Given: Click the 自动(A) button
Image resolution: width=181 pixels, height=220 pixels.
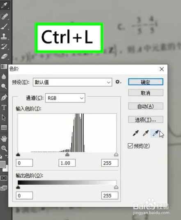Looking at the screenshot, I should 146,106.
